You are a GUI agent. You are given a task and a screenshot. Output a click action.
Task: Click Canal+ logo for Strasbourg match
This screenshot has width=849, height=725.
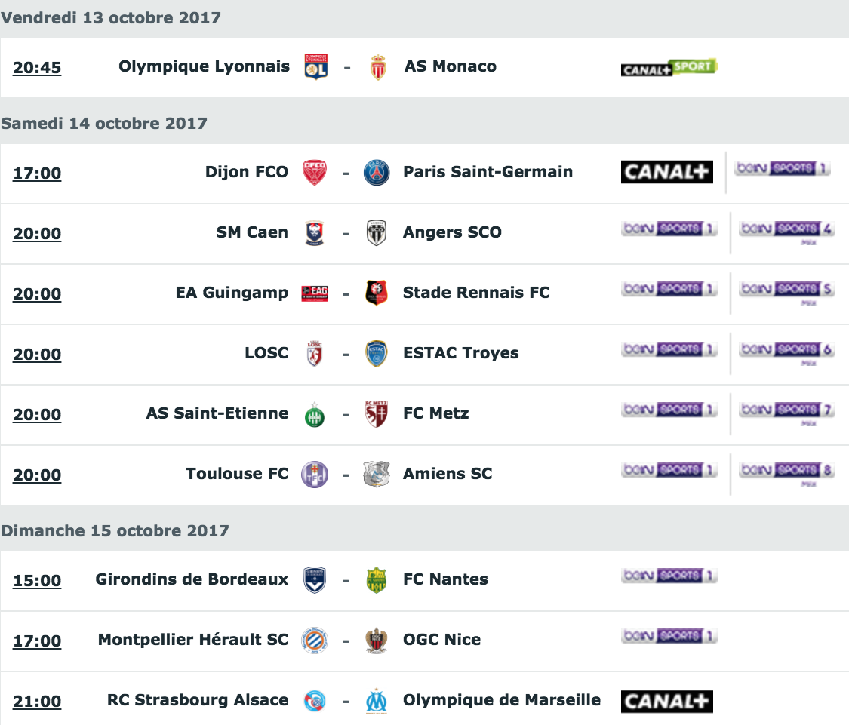click(666, 702)
